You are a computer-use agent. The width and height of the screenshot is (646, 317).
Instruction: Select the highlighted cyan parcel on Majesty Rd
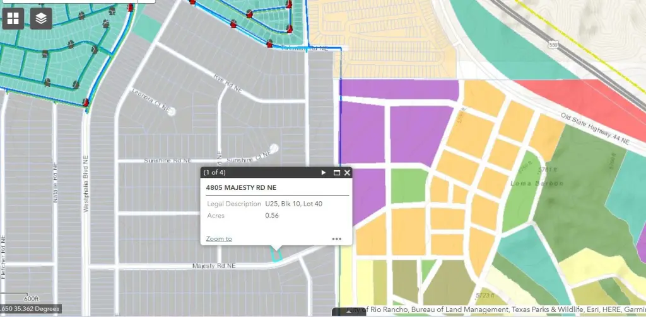tap(275, 255)
